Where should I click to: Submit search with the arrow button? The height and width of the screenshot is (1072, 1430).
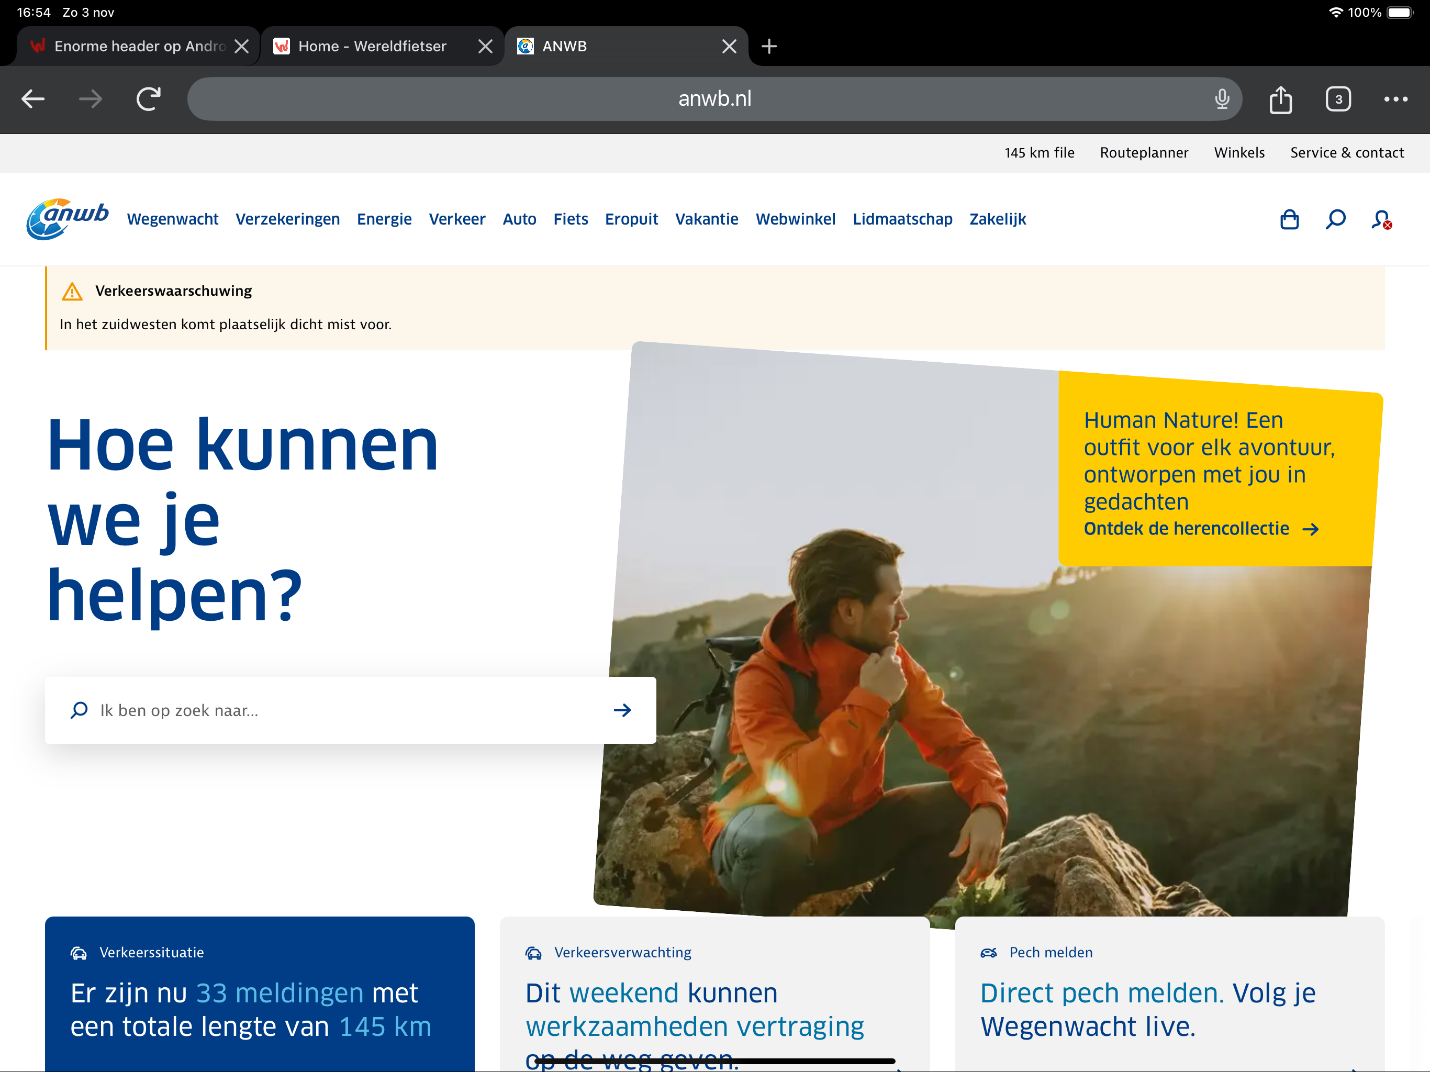tap(622, 710)
